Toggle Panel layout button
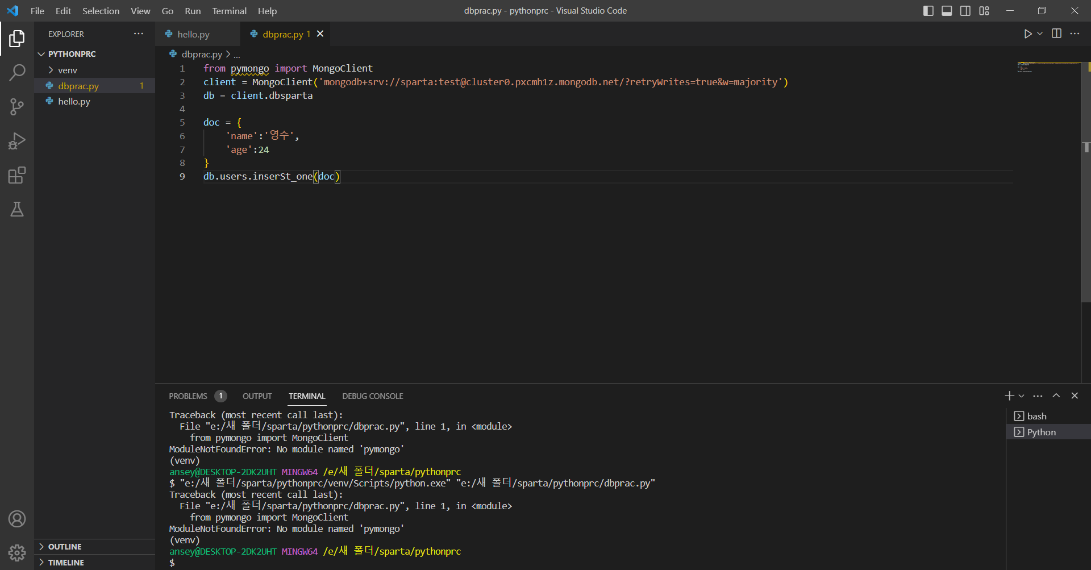The image size is (1091, 570). 947,11
